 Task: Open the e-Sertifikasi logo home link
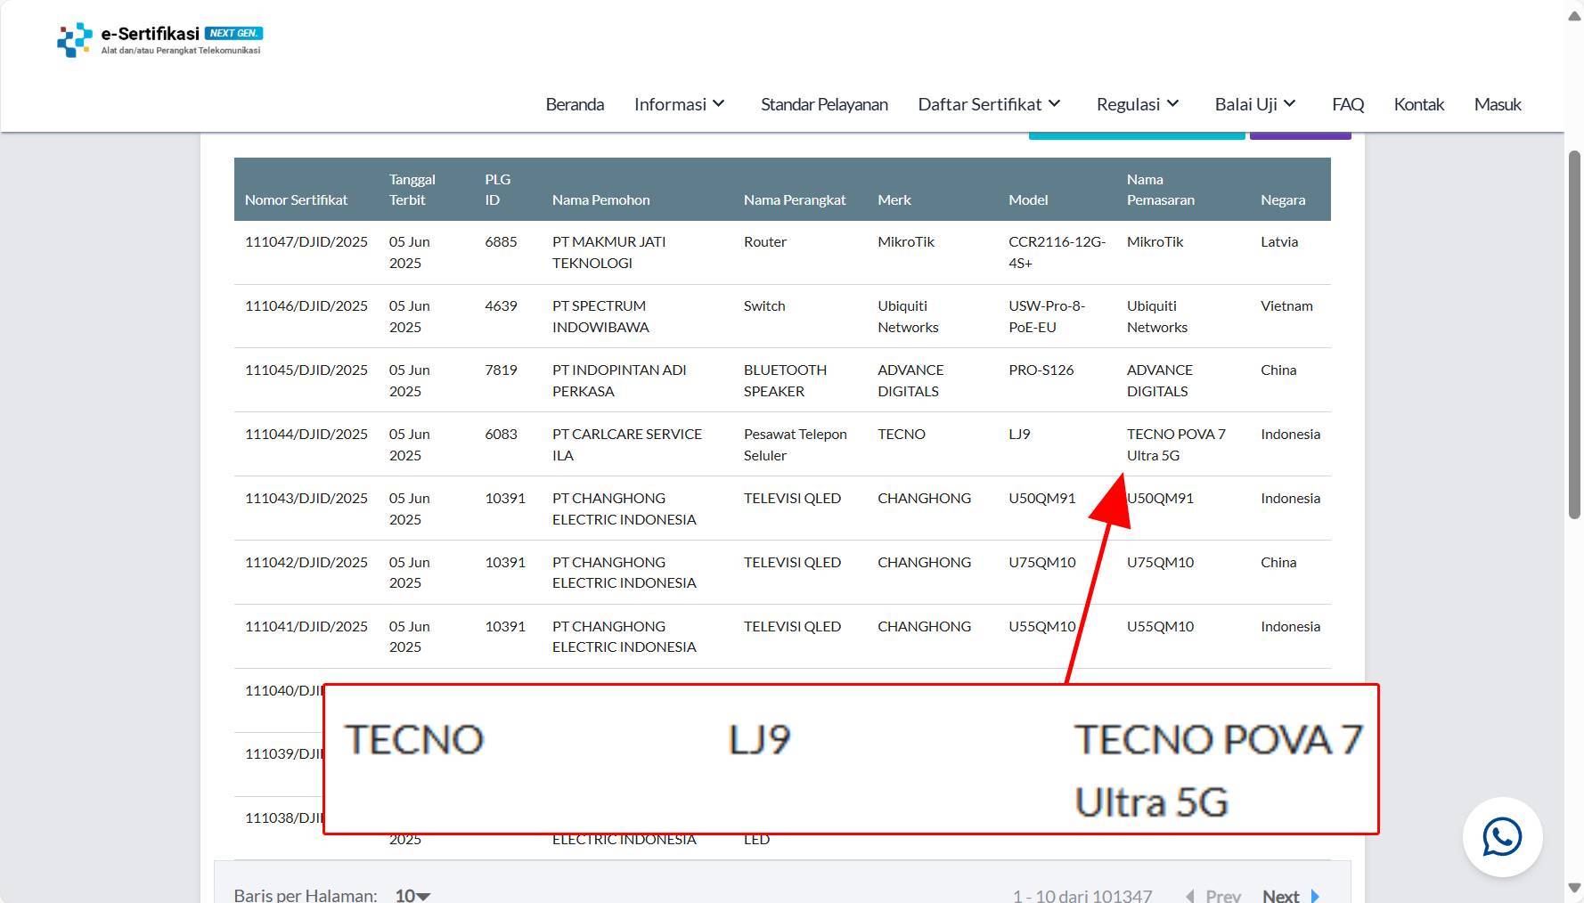159,40
